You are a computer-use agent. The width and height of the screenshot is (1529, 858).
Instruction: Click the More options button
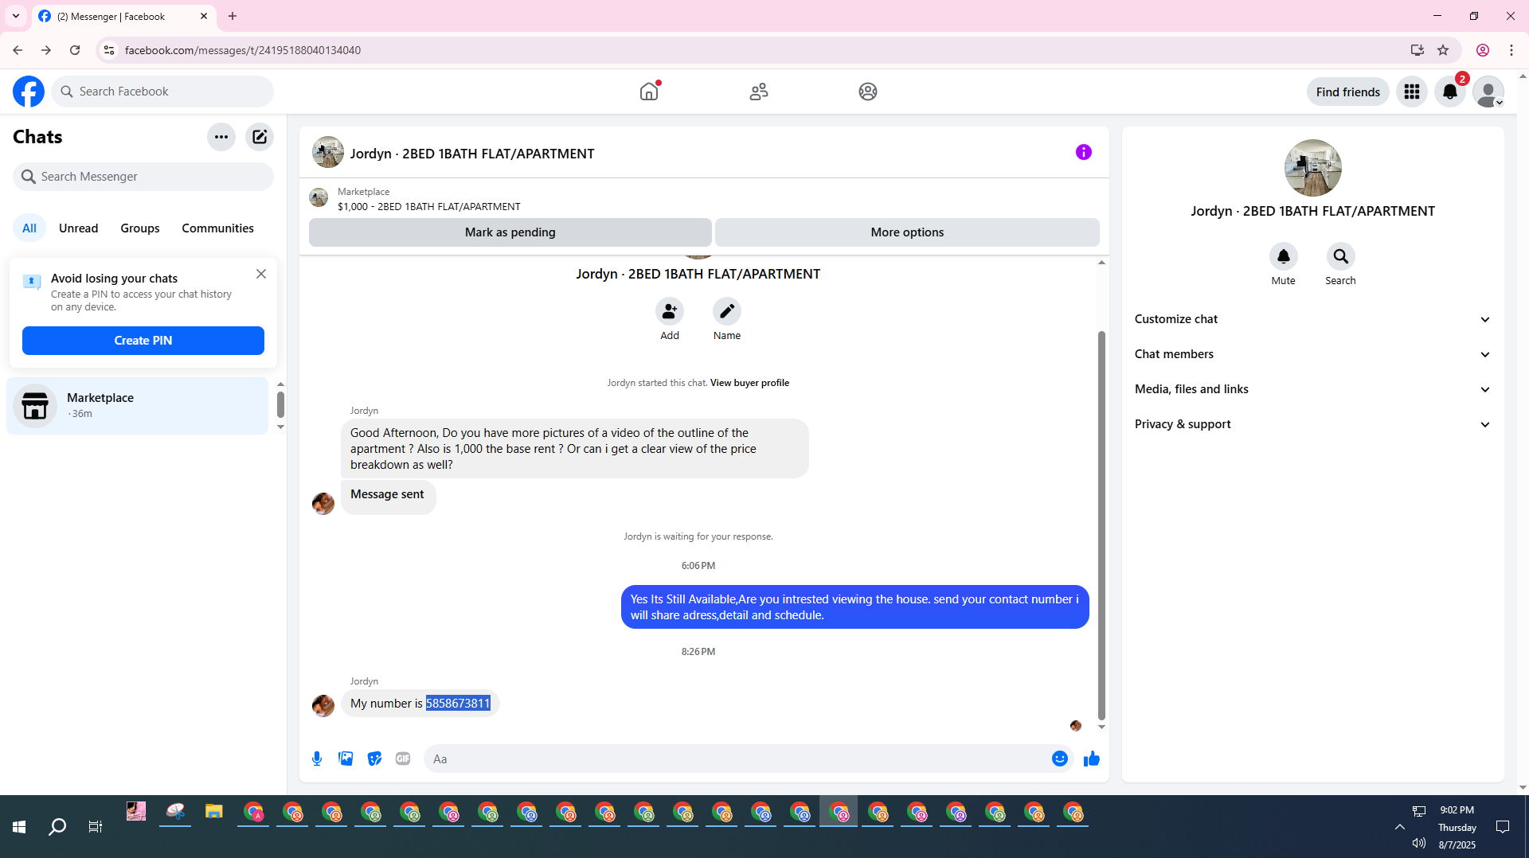pyautogui.click(x=907, y=232)
